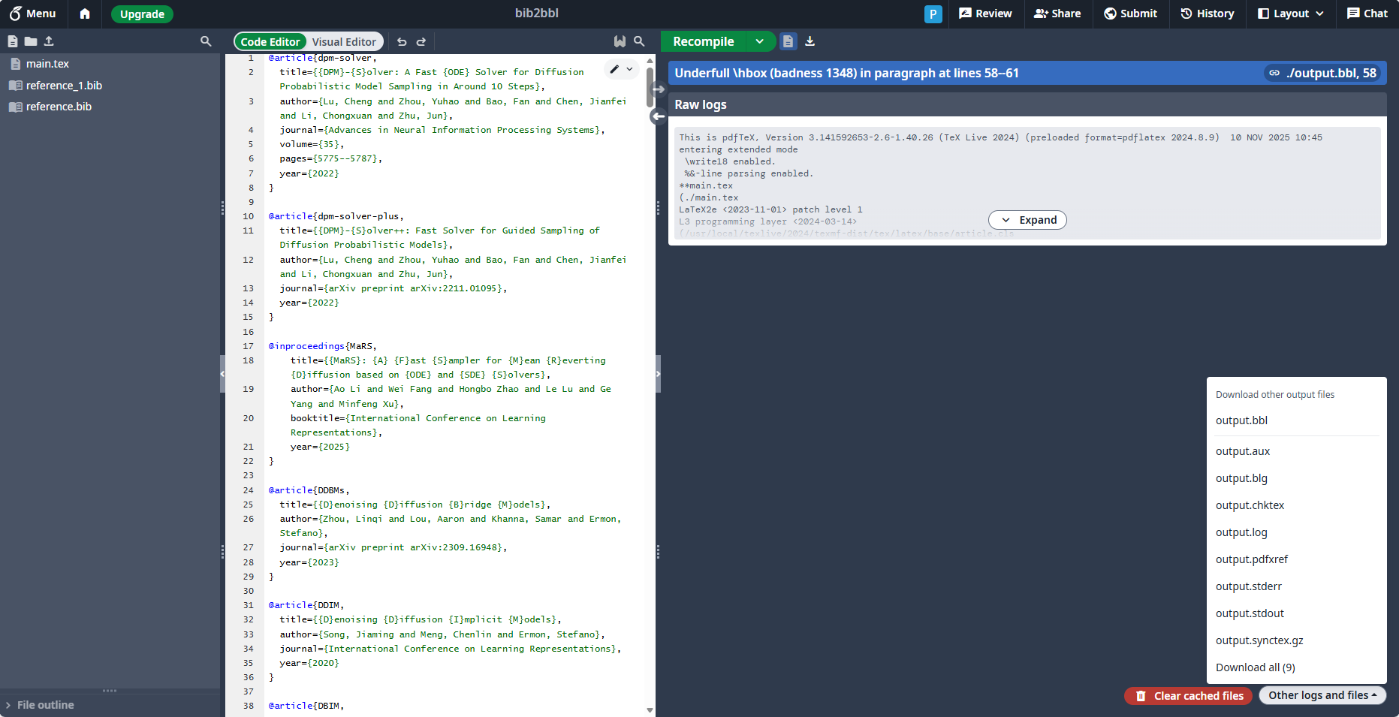Toggle the logs view icon beside Recompile
1399x717 pixels.
(788, 41)
